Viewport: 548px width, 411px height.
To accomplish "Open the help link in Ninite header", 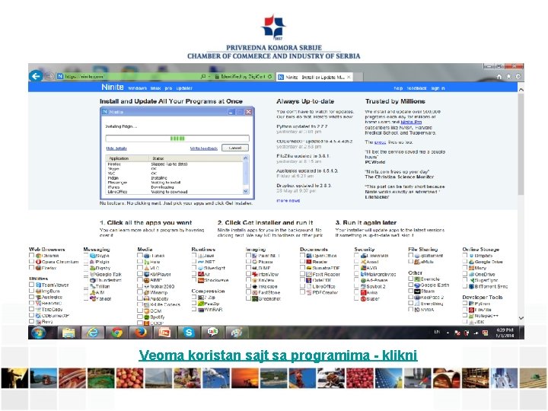I will (398, 88).
